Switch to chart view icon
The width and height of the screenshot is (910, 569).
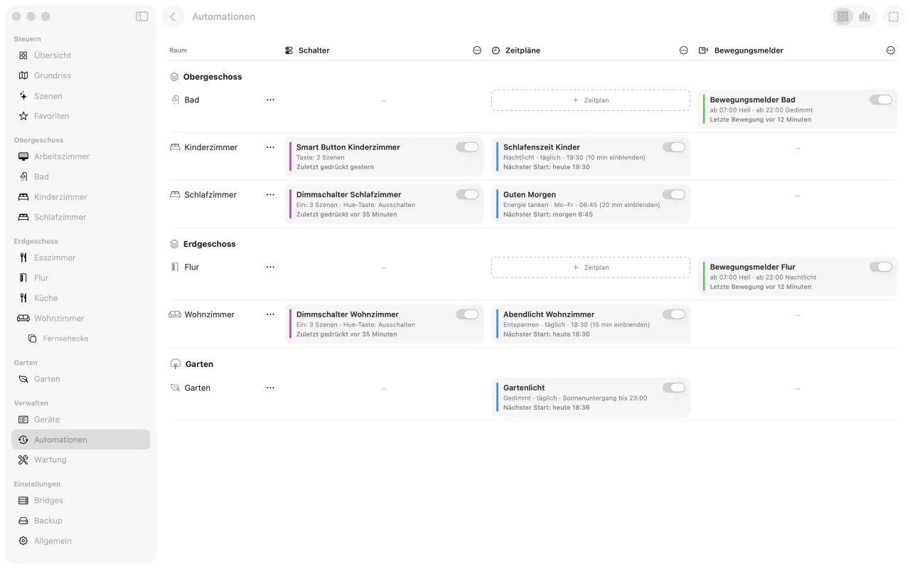[864, 16]
